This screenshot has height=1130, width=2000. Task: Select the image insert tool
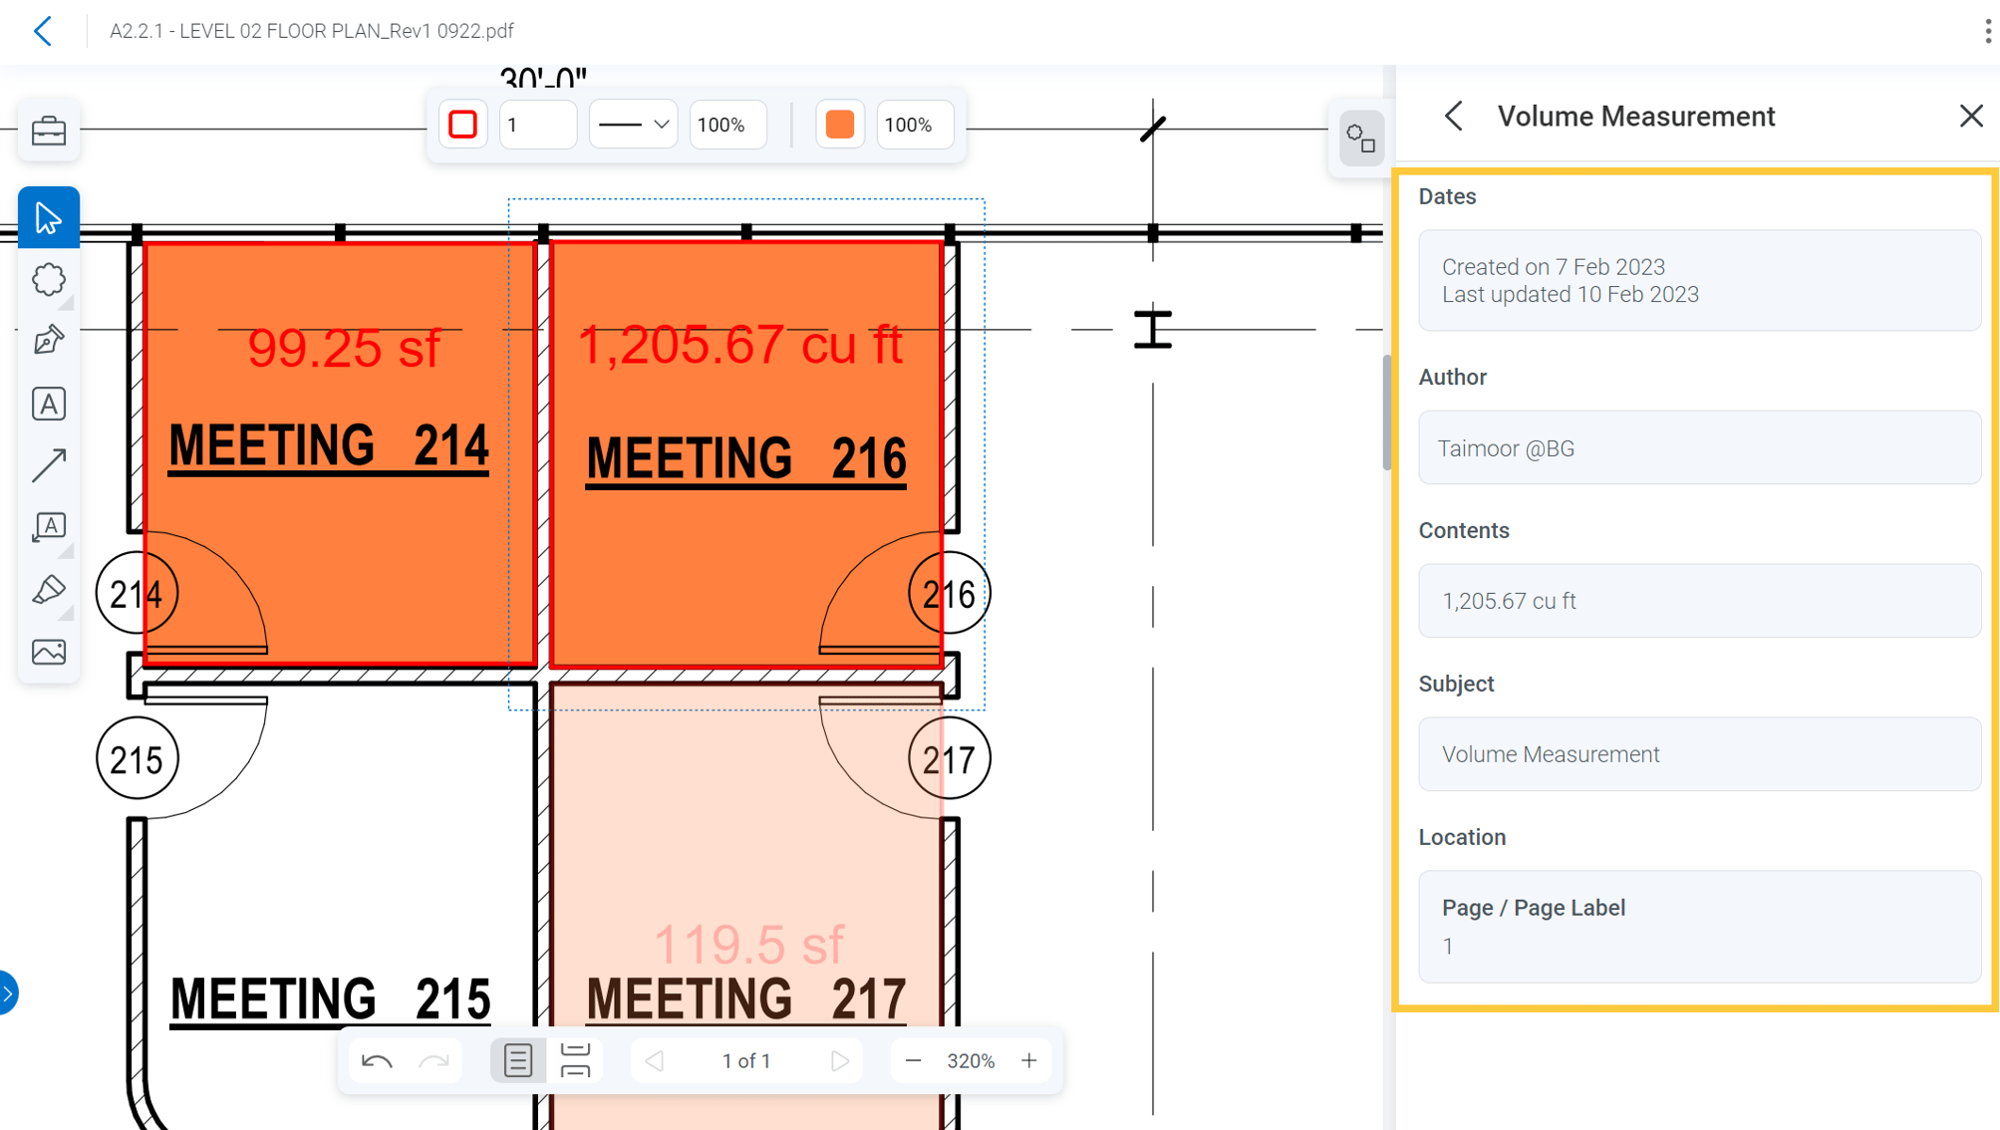(48, 652)
